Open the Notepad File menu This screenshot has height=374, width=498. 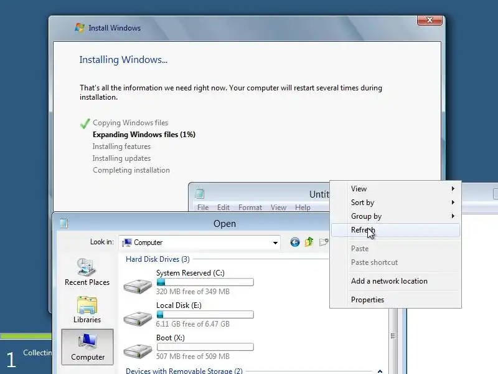point(203,208)
